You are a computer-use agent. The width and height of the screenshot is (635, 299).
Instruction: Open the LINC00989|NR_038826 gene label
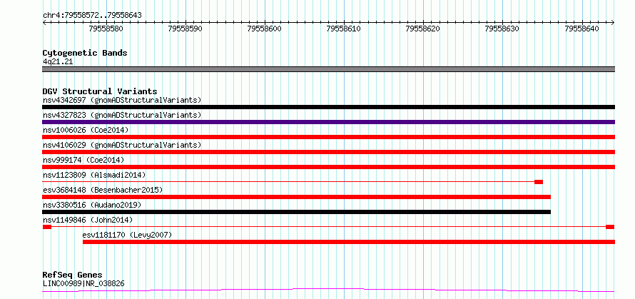coord(83,283)
